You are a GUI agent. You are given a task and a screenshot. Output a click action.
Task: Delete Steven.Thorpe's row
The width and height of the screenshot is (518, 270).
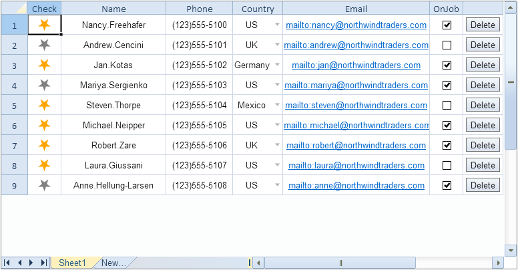[x=483, y=105]
